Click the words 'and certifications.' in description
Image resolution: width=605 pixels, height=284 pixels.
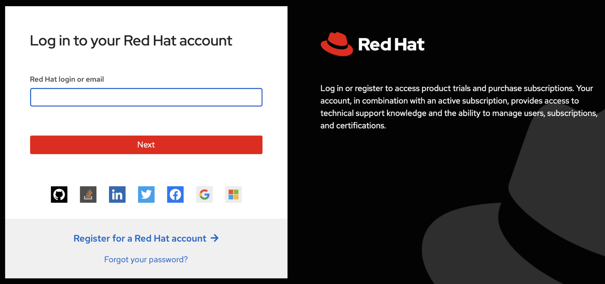pos(353,126)
